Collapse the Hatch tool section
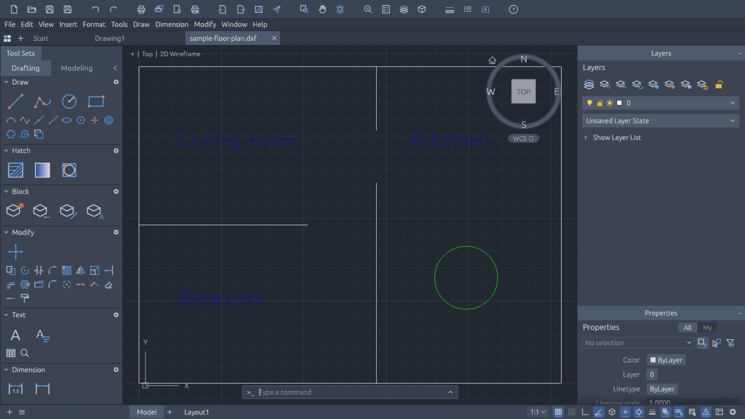Viewport: 745px width, 419px height. (6, 151)
